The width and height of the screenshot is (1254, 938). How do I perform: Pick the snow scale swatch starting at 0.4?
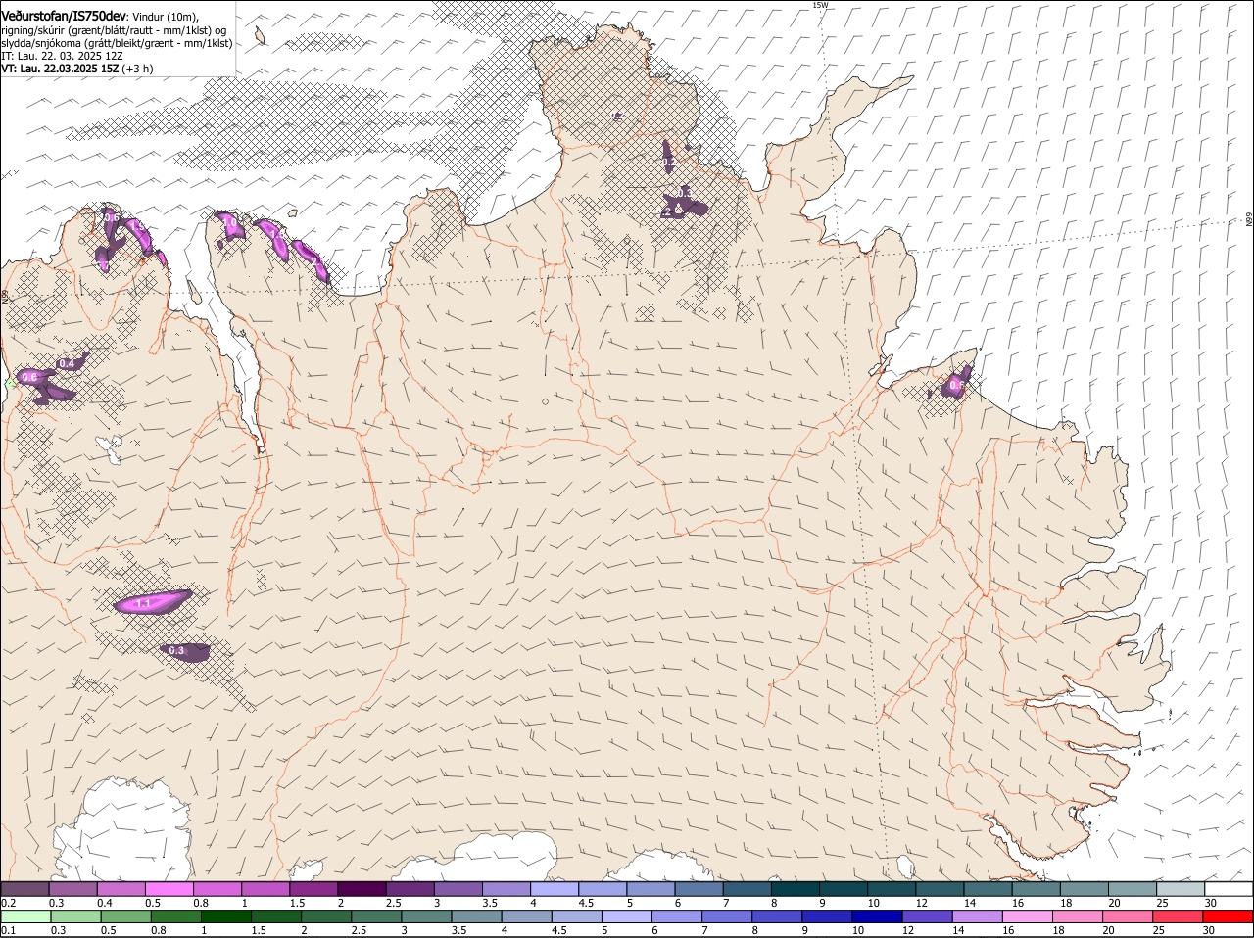tap(121, 889)
